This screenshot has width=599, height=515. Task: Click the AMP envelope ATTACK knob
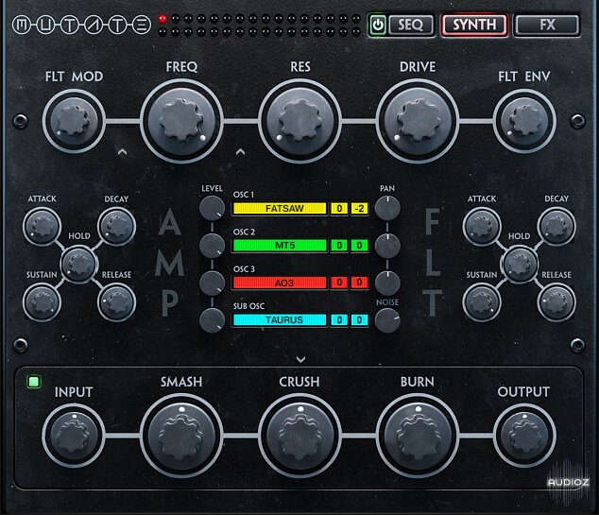pyautogui.click(x=42, y=226)
